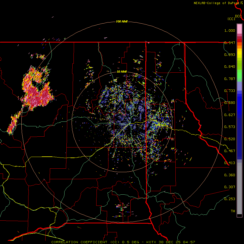Click the 0.360 color scale value

(230, 175)
